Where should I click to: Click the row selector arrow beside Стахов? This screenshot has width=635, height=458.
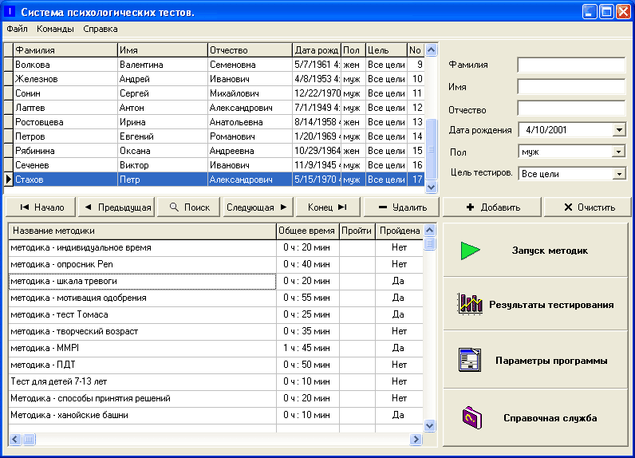[x=9, y=180]
